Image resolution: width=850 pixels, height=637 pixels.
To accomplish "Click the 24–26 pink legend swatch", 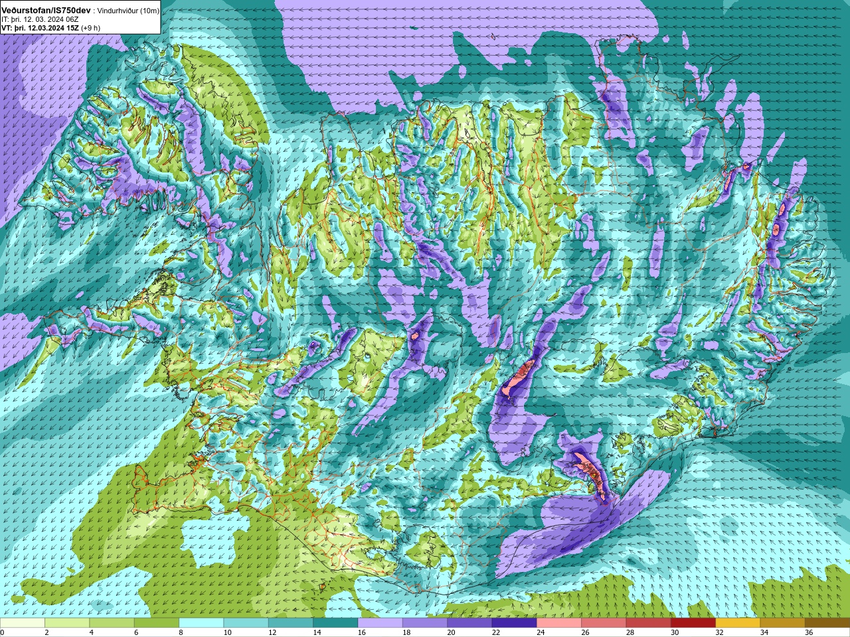I will 559,623.
